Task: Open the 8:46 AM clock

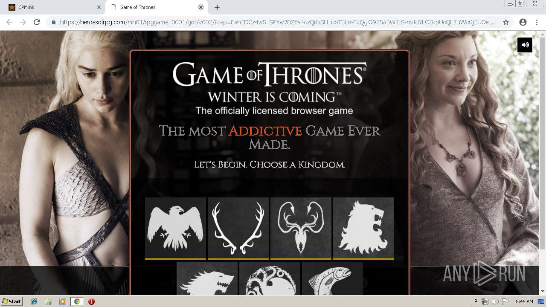Action: tap(524, 301)
